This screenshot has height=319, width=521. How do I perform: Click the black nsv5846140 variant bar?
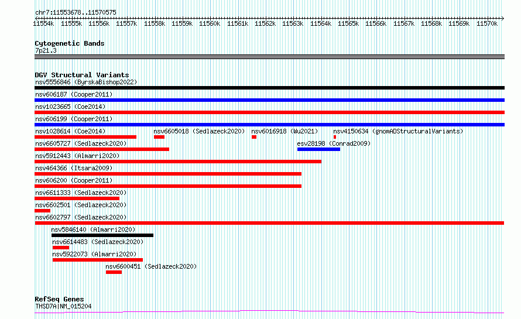point(102,235)
